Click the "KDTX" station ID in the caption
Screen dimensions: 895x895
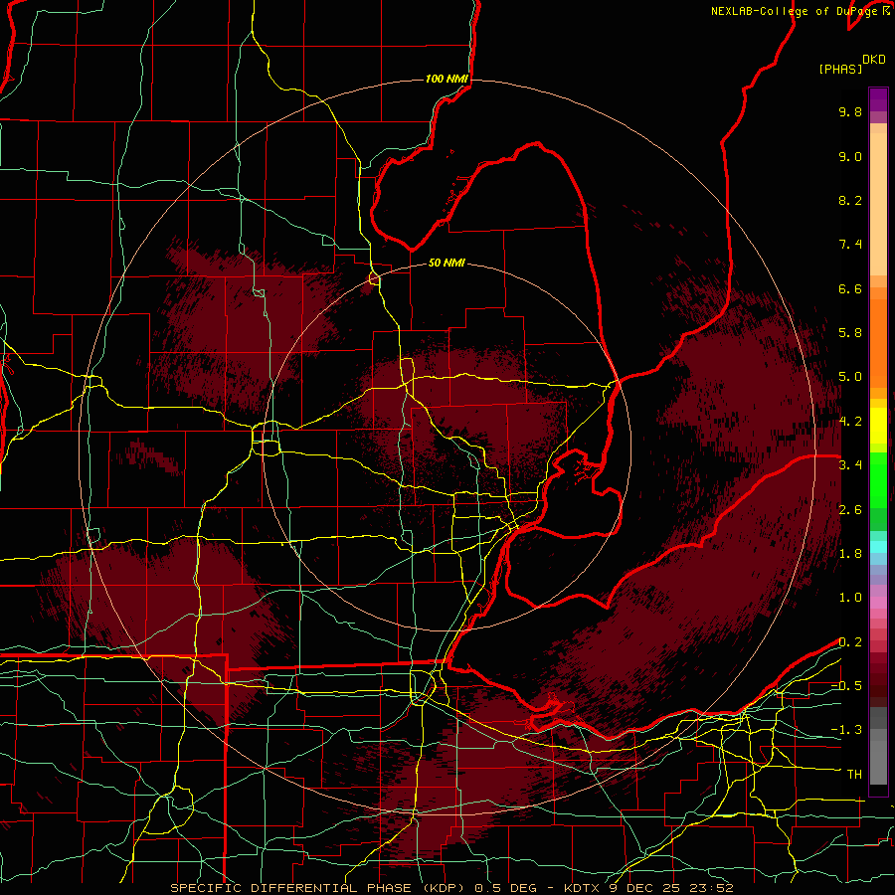583,888
